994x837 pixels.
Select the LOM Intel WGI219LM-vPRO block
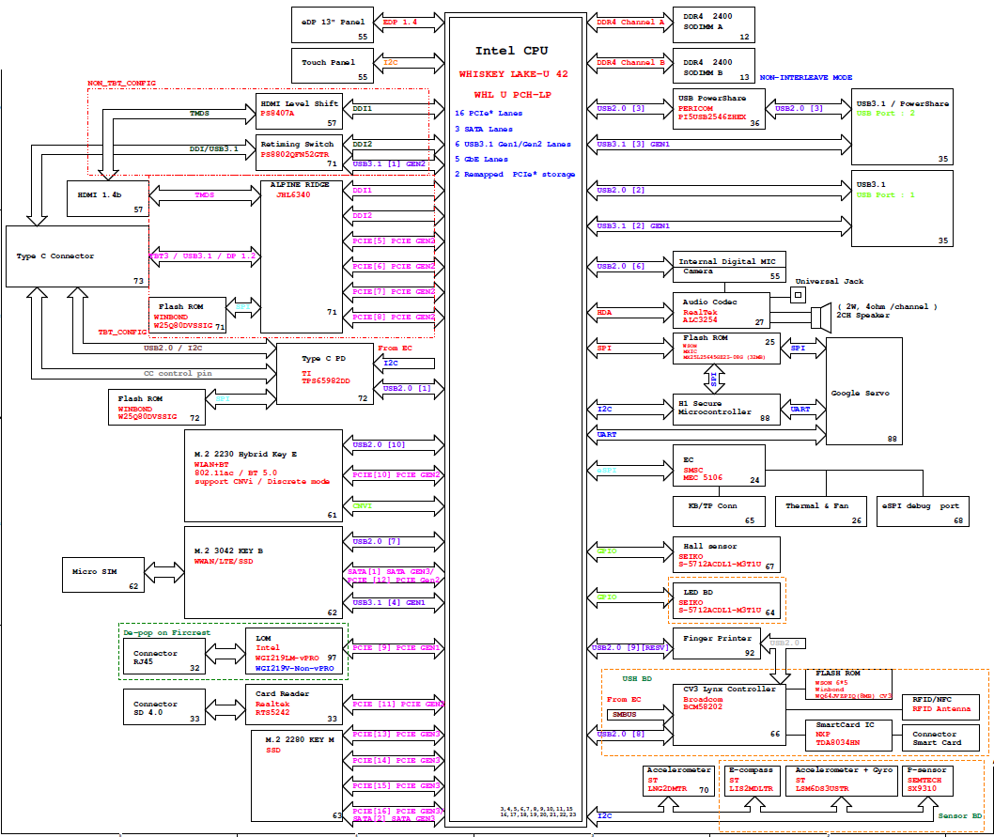[294, 651]
